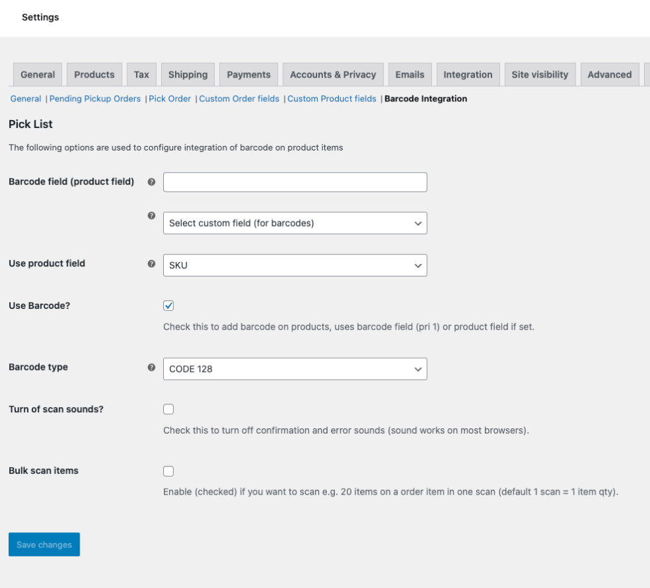Open Pending Pickup Orders link
This screenshot has width=650, height=588.
[x=95, y=99]
